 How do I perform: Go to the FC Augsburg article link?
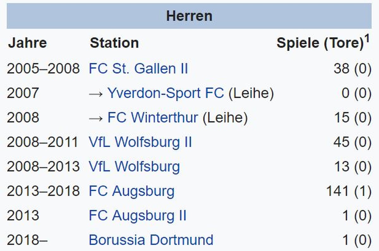pyautogui.click(x=131, y=191)
